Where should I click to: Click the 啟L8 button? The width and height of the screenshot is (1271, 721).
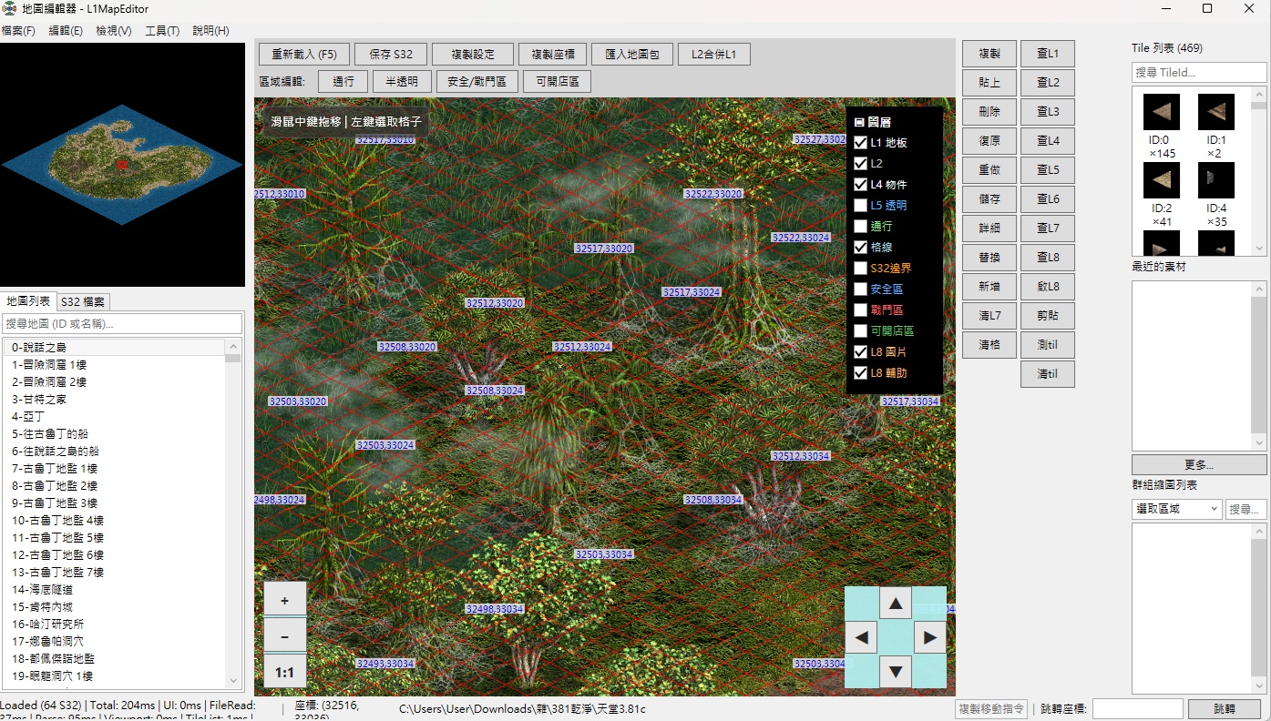click(1048, 287)
